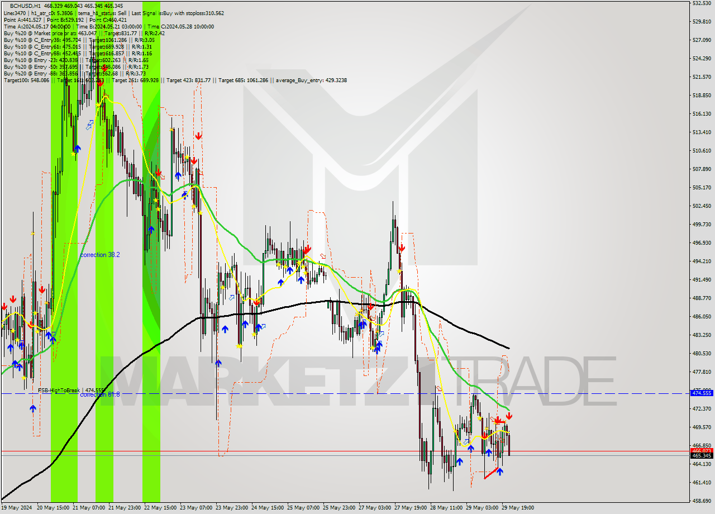Click the 480.530 price axis label

[702, 353]
